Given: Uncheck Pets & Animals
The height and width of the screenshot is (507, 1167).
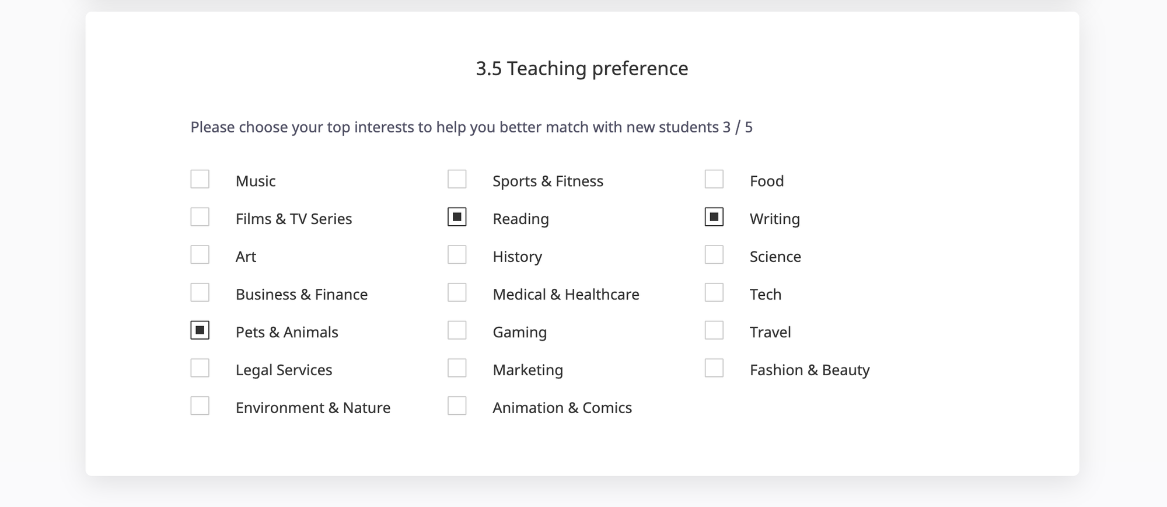Looking at the screenshot, I should point(200,330).
